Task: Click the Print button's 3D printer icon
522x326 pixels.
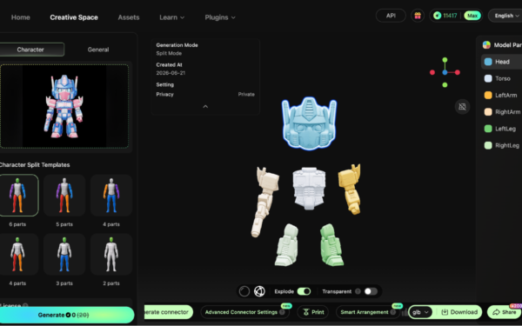Action: (x=306, y=312)
